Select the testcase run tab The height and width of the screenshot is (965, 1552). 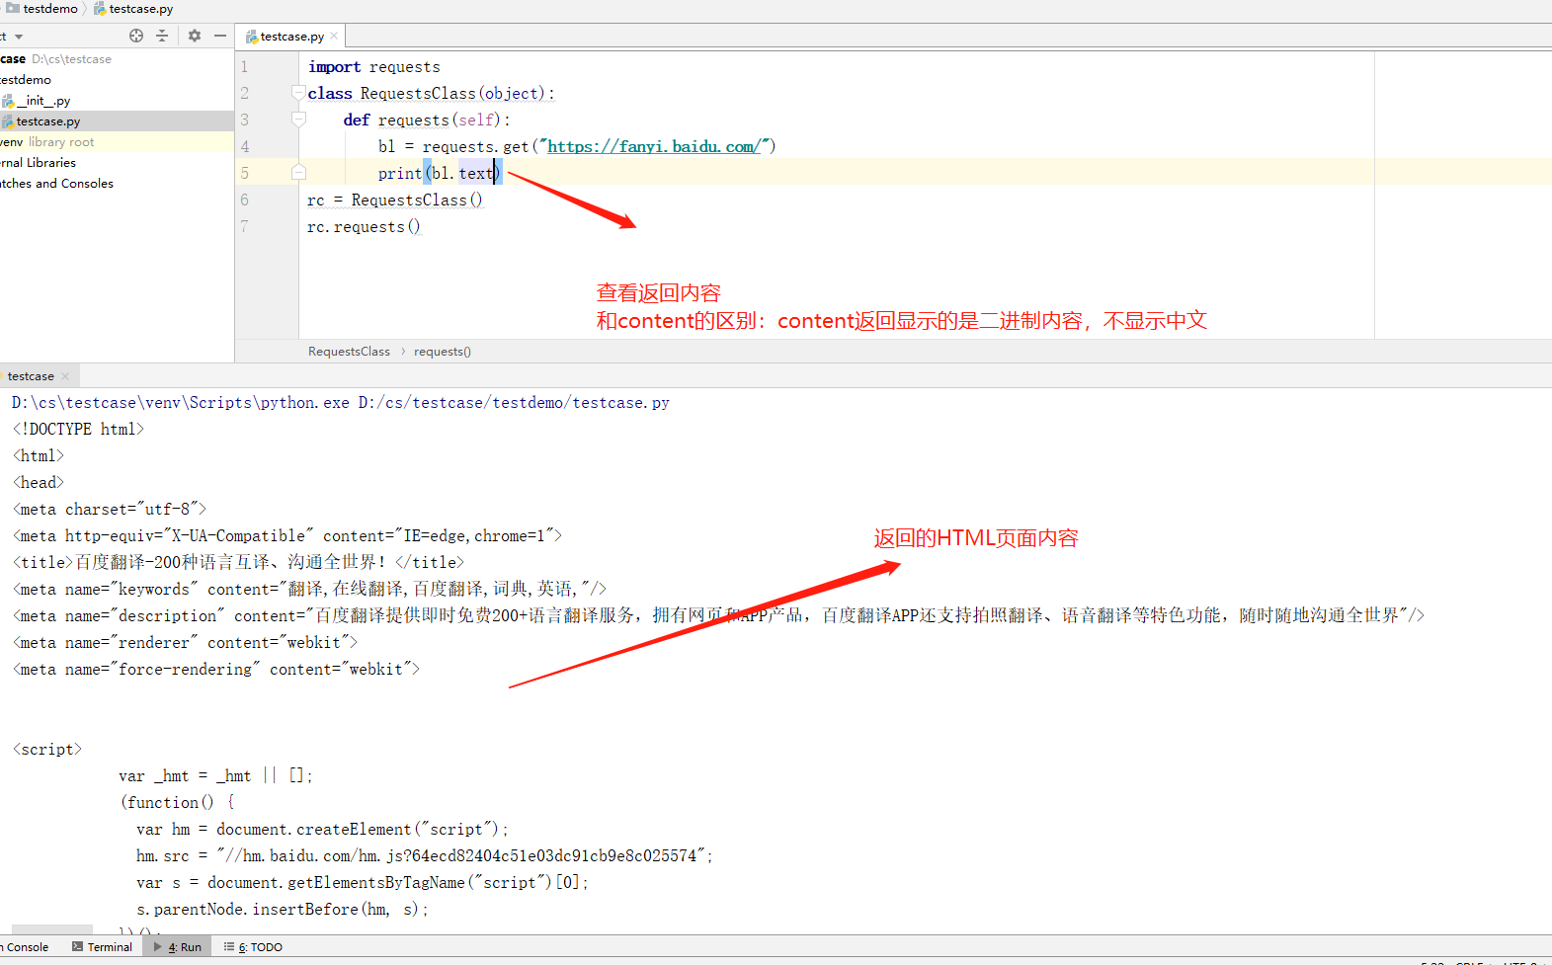click(32, 376)
